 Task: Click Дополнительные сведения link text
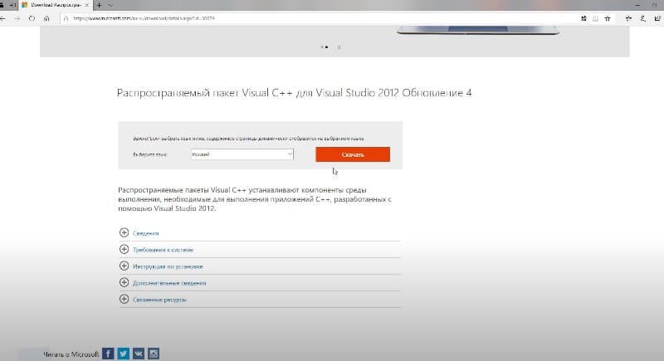(169, 283)
